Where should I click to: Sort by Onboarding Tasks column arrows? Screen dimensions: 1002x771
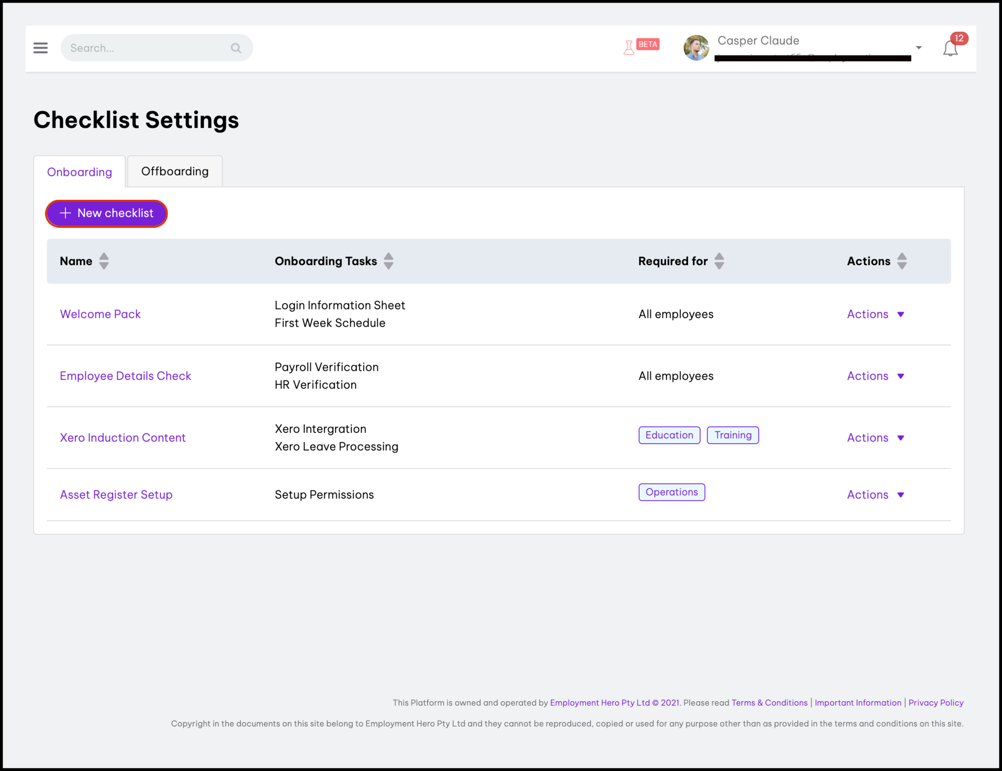(388, 261)
